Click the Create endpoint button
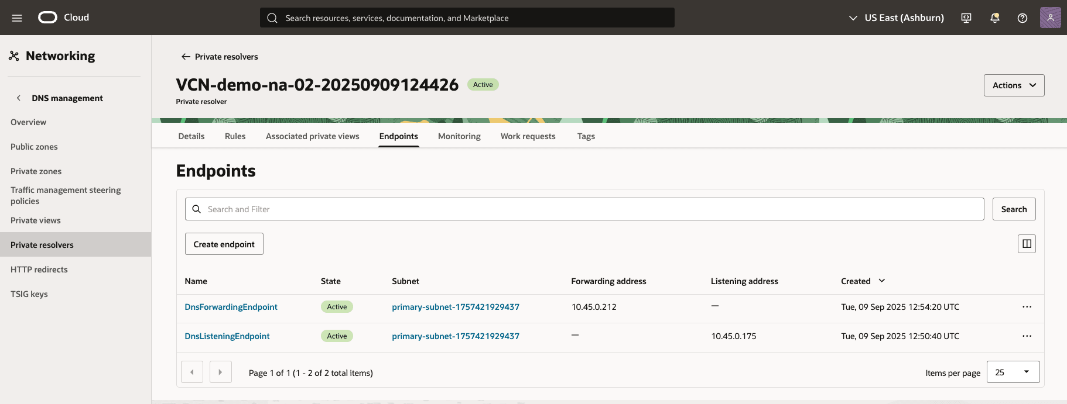Viewport: 1067px width, 404px height. [x=224, y=244]
